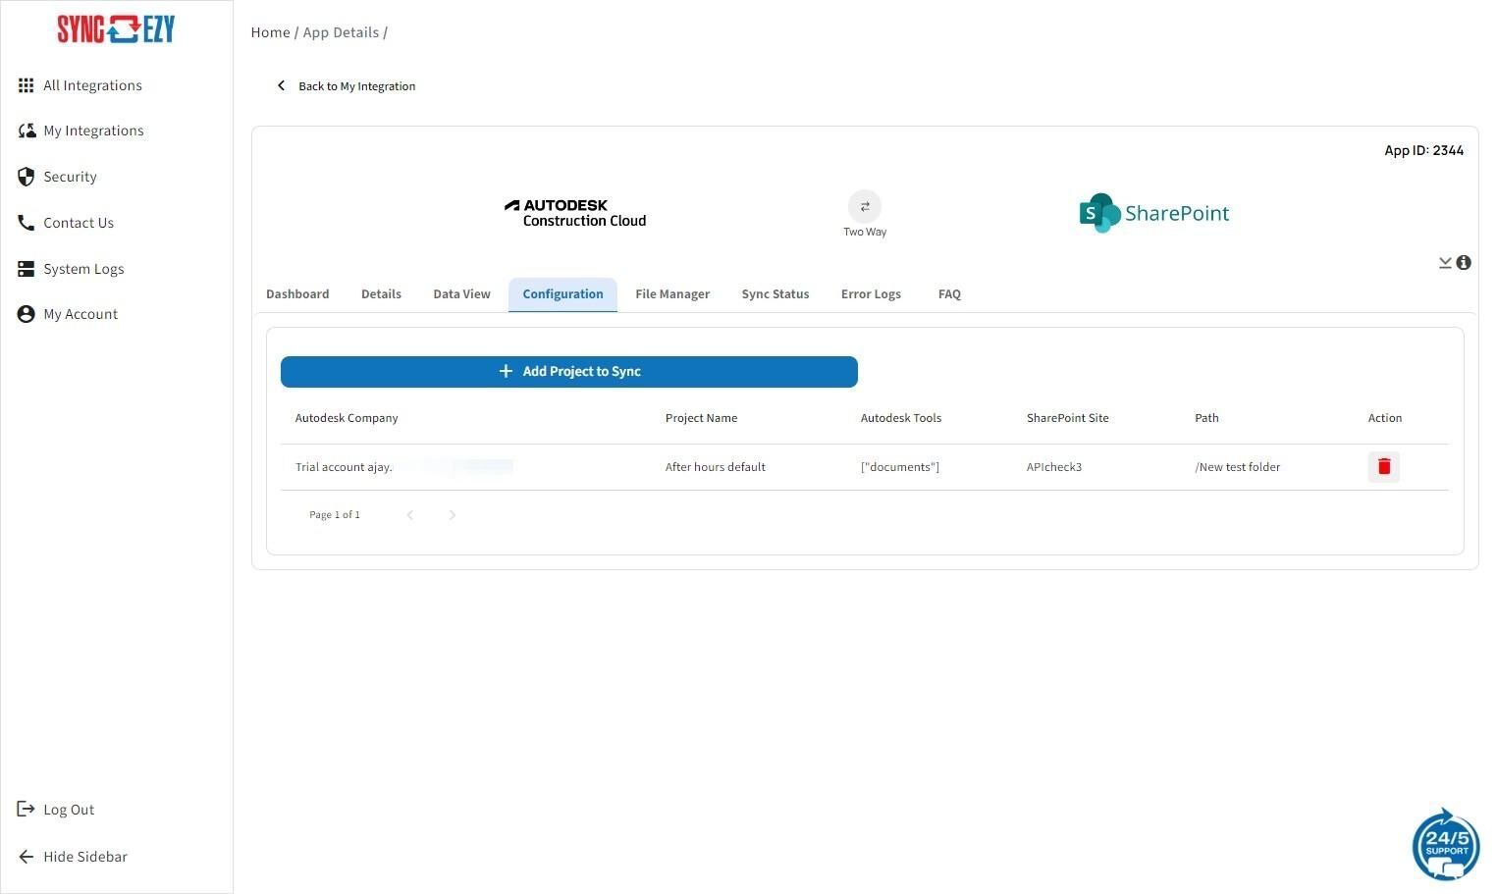Open the Sync Status tab
This screenshot has width=1497, height=894.
coord(775,294)
